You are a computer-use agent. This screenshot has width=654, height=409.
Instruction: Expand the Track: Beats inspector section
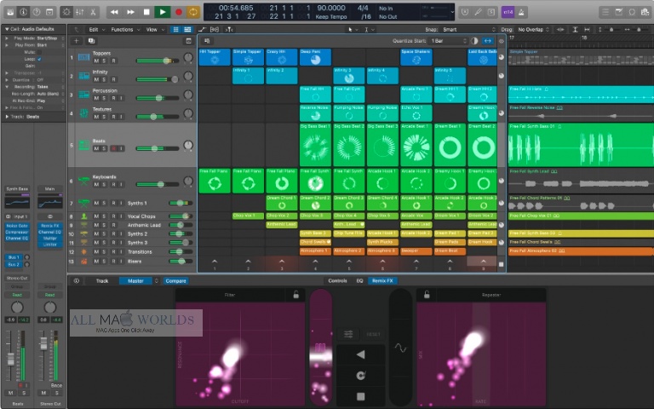(x=7, y=117)
